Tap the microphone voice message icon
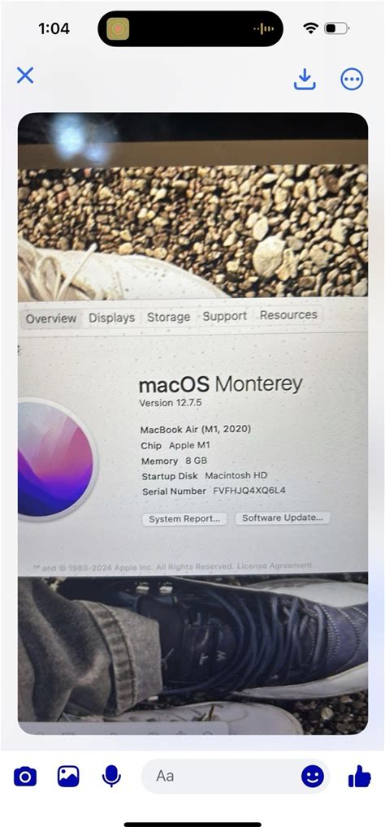Screen dimensions: 385x827 (x=111, y=777)
